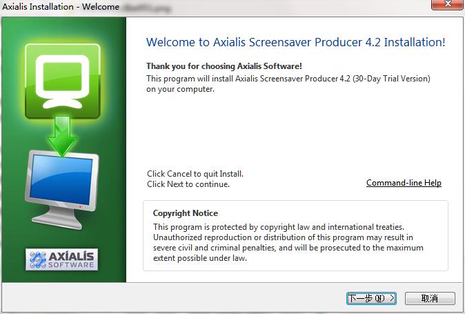
Task: Click the green download arrow graphic
Action: pyautogui.click(x=62, y=137)
